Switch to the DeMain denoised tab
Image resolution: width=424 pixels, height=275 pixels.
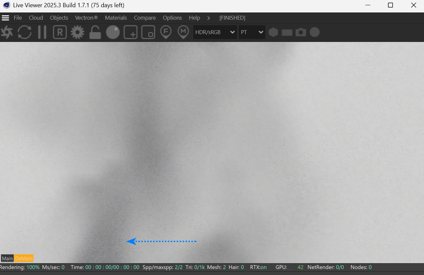click(x=24, y=258)
